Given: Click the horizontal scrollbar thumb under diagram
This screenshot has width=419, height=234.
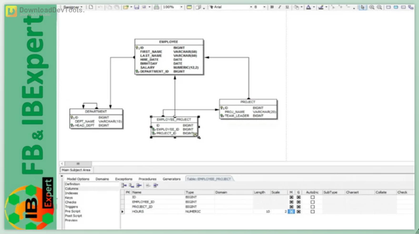Looking at the screenshot, I should tap(78, 164).
